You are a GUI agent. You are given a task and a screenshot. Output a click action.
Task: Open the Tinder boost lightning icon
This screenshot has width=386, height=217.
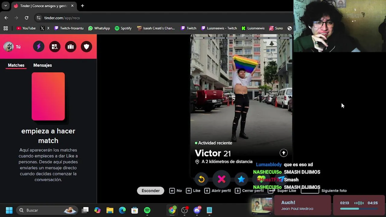[39, 47]
